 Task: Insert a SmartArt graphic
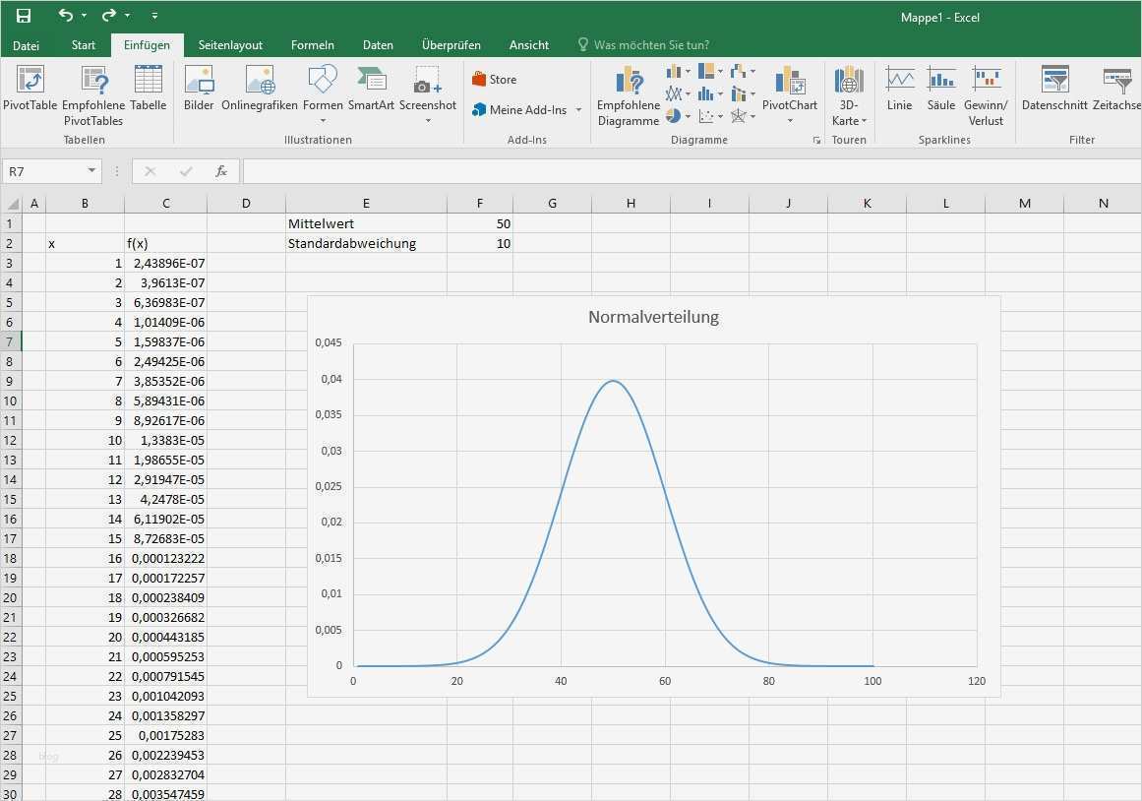point(371,89)
